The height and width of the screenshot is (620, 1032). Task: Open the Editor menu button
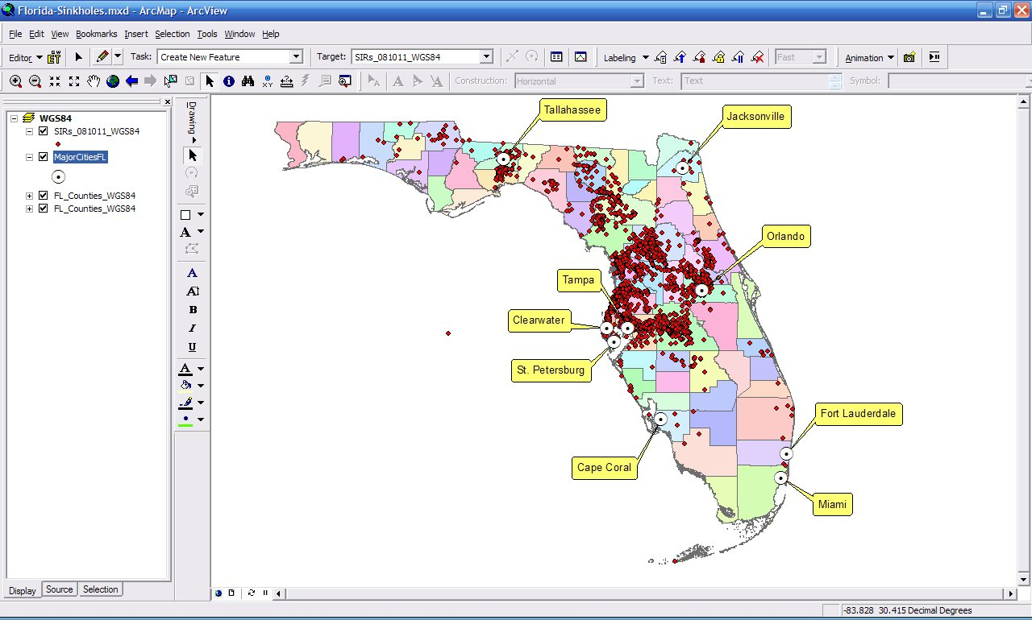(x=25, y=57)
